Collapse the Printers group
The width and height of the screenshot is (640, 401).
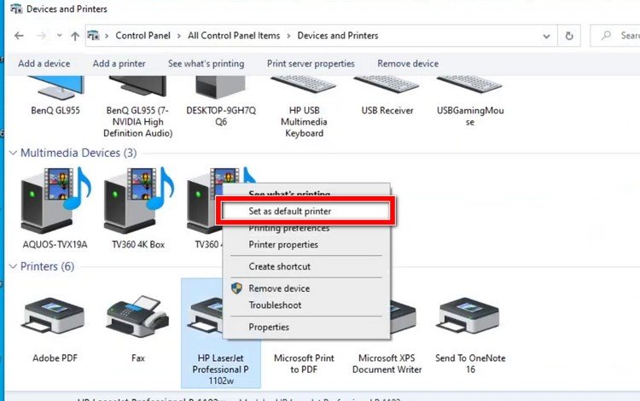[x=13, y=266]
